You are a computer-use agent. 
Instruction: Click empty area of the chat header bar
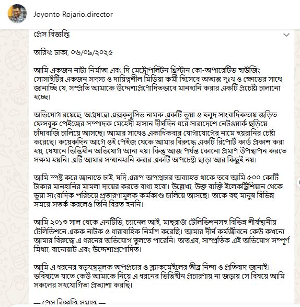[205, 14]
